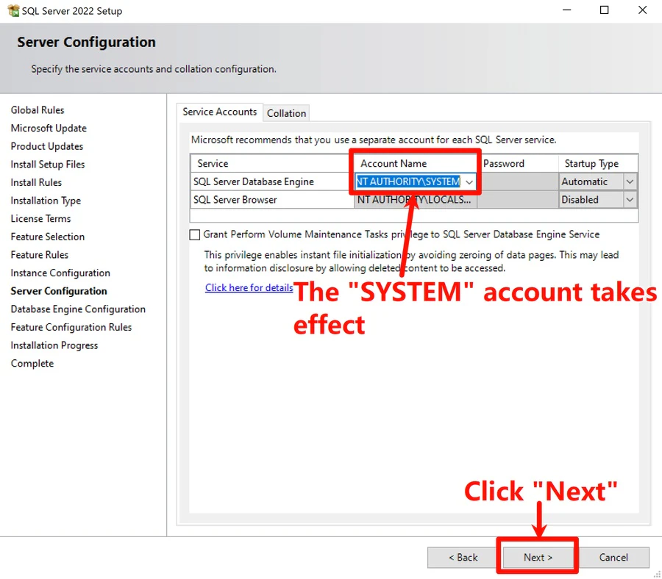
Task: Select SQL Server Browser account name cell
Action: (x=416, y=200)
